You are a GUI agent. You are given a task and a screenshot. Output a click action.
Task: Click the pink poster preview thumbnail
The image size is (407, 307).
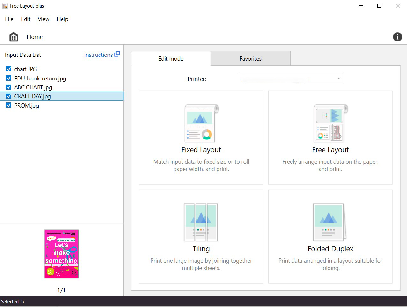(61, 254)
